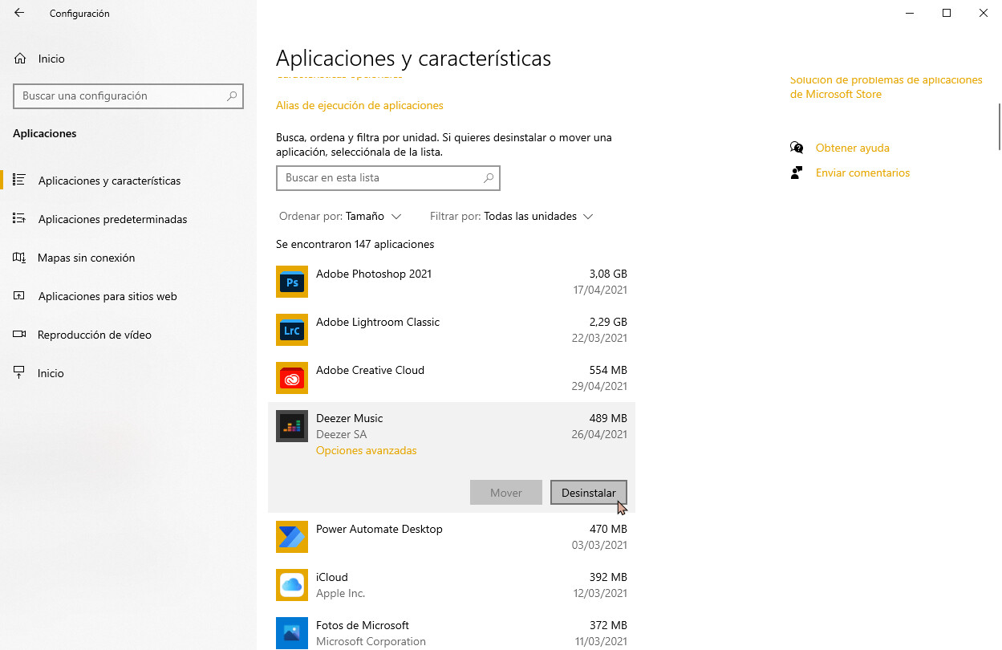Open Enviar comentarios link

click(862, 173)
